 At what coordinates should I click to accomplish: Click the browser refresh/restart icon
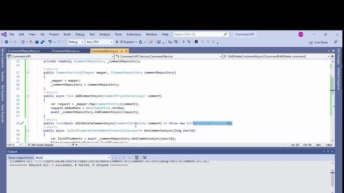pos(141,42)
